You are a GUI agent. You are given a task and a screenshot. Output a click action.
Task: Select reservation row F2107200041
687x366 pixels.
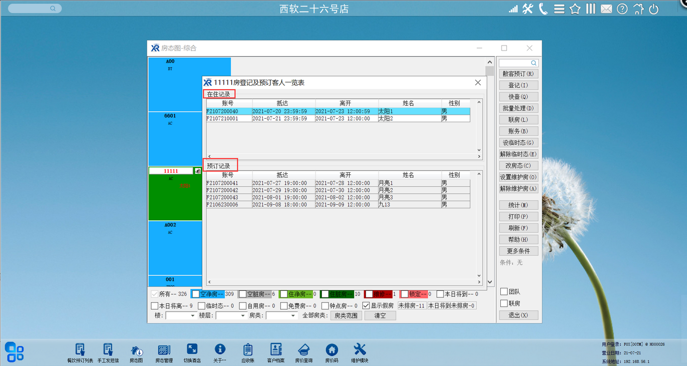coord(338,183)
